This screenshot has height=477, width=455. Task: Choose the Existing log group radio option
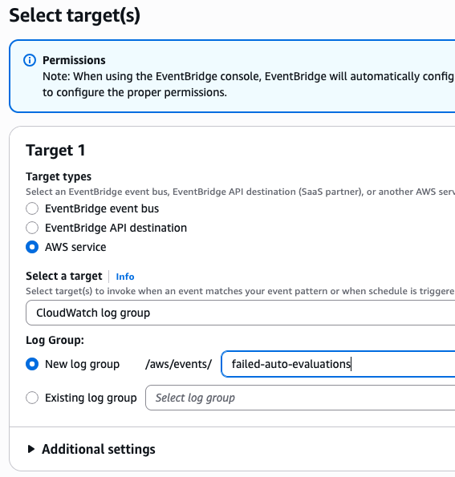point(32,398)
